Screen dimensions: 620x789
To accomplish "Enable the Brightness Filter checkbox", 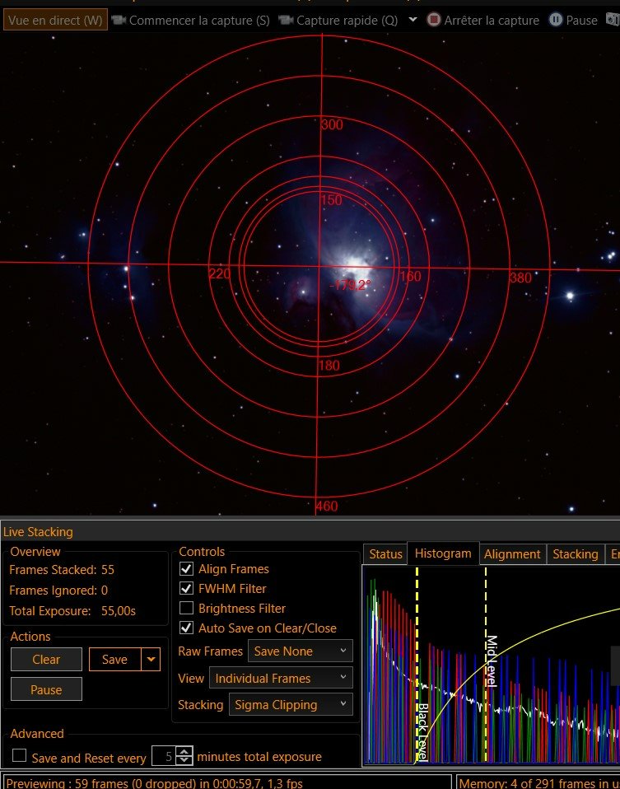I will (186, 609).
